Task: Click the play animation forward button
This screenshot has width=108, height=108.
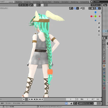Action: pyautogui.click(x=37, y=99)
